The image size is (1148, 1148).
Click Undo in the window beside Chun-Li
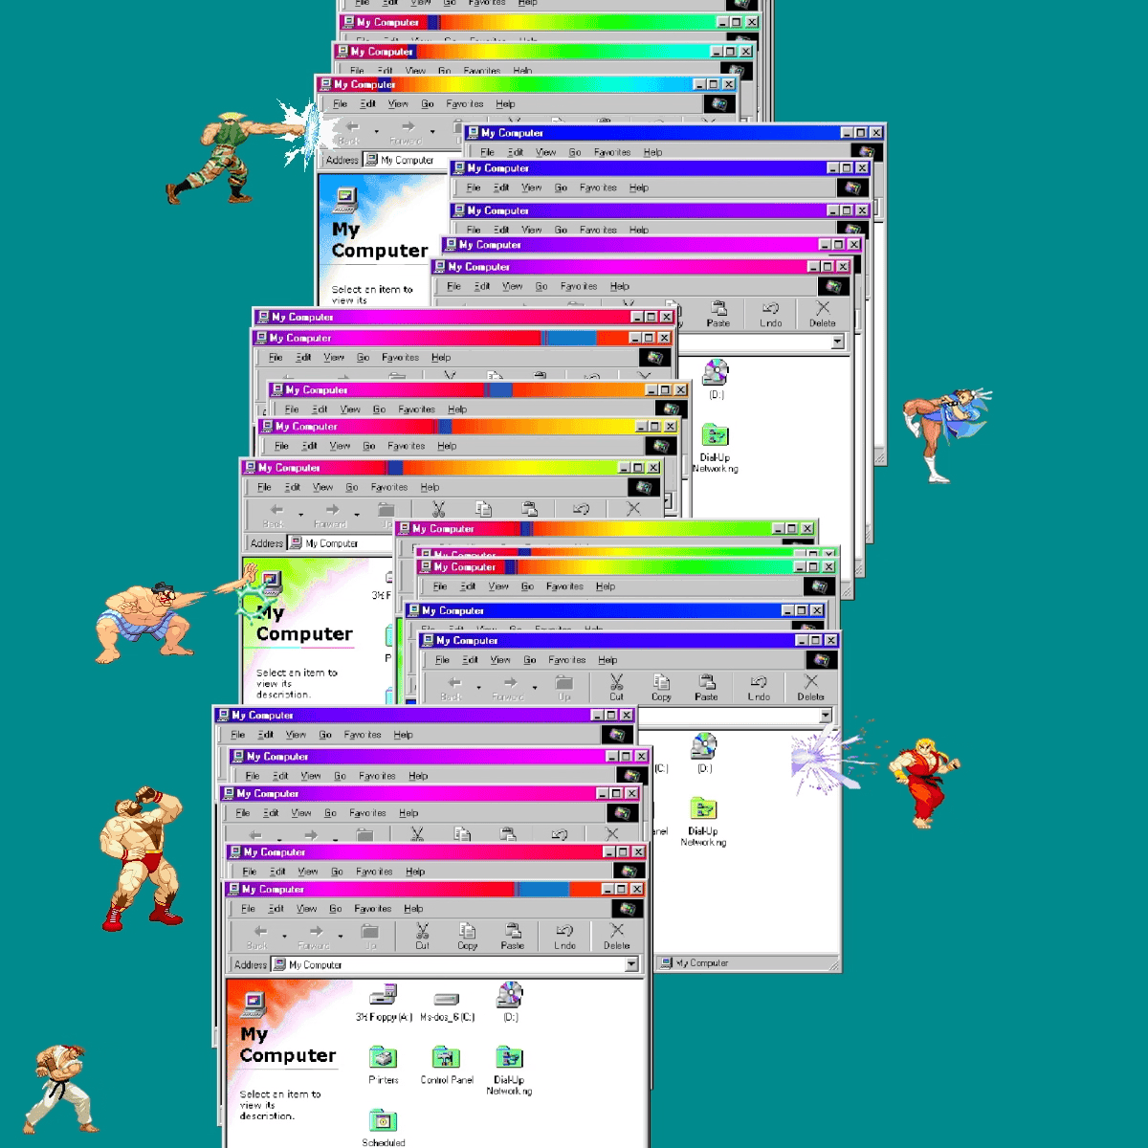click(771, 314)
